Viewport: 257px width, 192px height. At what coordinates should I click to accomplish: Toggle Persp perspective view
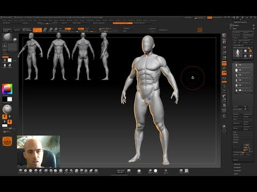click(224, 63)
